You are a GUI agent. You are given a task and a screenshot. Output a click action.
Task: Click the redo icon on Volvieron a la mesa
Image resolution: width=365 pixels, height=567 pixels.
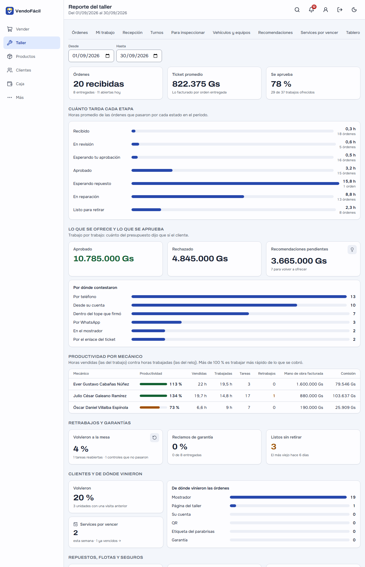point(155,438)
